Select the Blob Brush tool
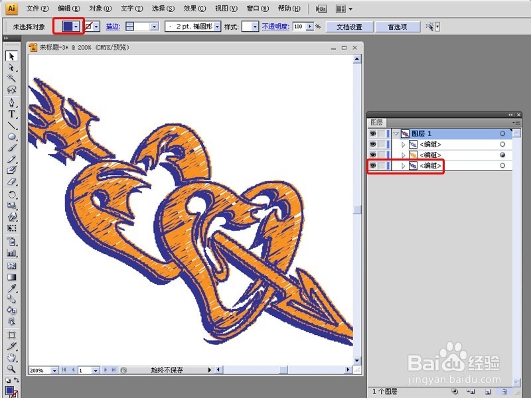 point(11,170)
